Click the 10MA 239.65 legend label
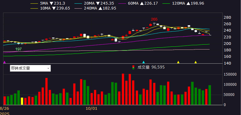Viewport: 241px width, 115px height. [x=55, y=8]
